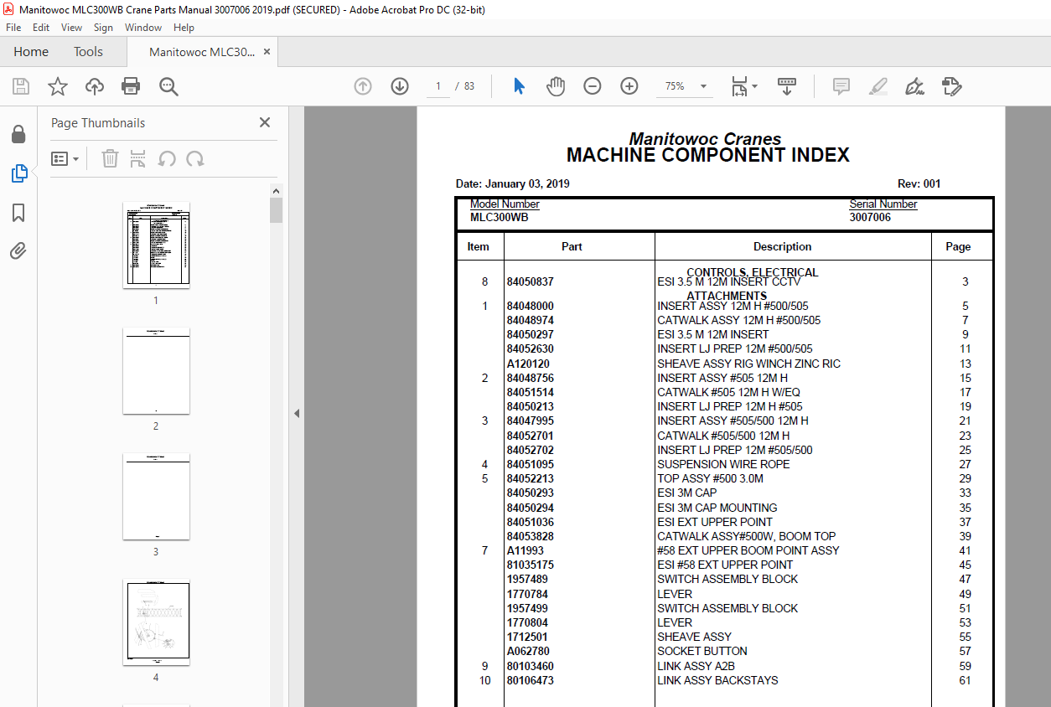1051x707 pixels.
Task: Select the Highlight text tool
Action: click(x=878, y=86)
